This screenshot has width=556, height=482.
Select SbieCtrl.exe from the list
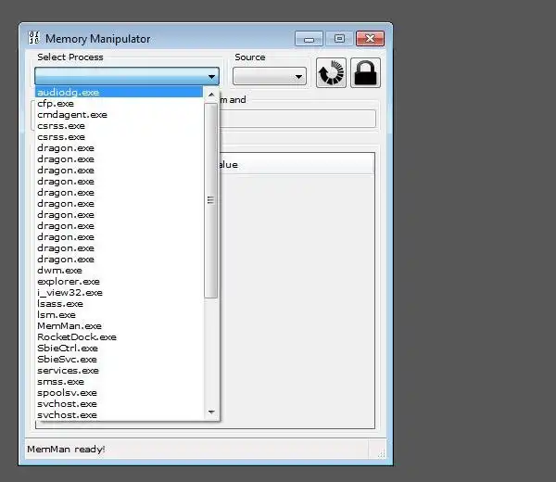pyautogui.click(x=119, y=349)
